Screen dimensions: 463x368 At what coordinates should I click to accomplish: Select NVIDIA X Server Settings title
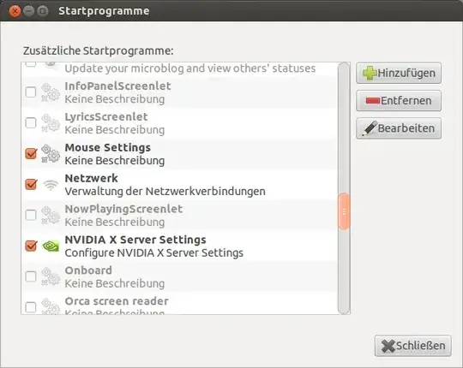click(x=135, y=240)
